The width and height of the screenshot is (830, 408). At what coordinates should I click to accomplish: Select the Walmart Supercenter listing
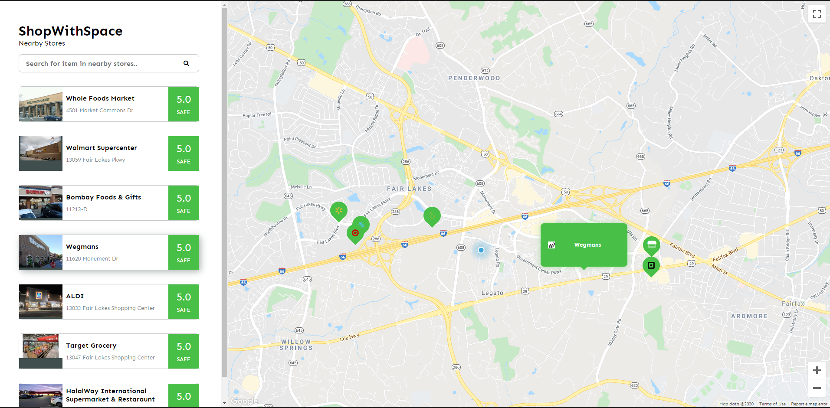(109, 153)
